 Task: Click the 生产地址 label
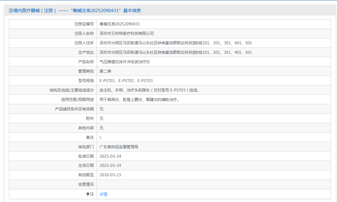[x=86, y=52]
